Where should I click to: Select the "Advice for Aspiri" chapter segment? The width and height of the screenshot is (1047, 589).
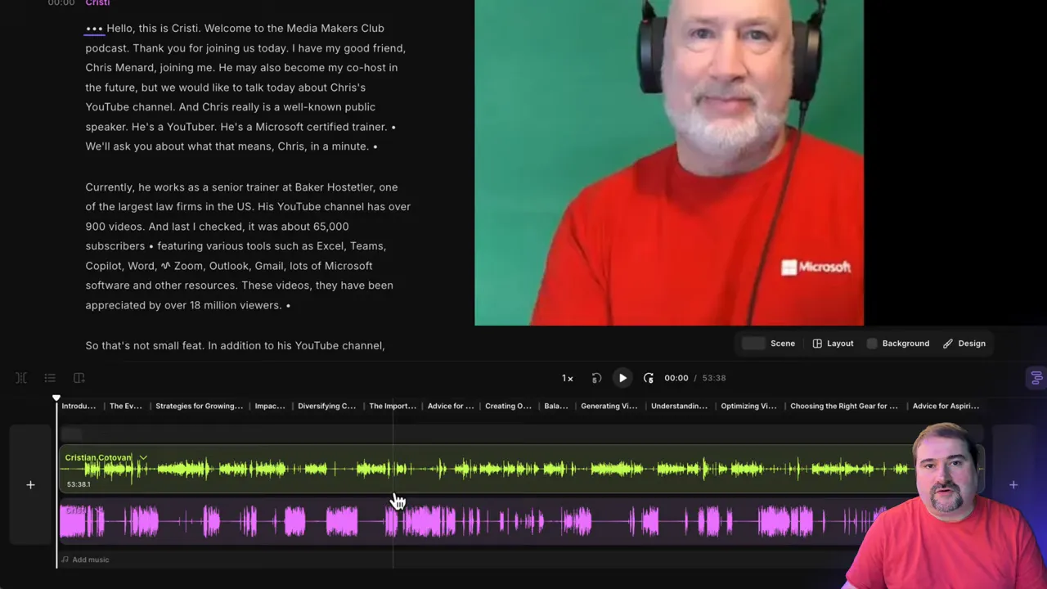tap(946, 405)
